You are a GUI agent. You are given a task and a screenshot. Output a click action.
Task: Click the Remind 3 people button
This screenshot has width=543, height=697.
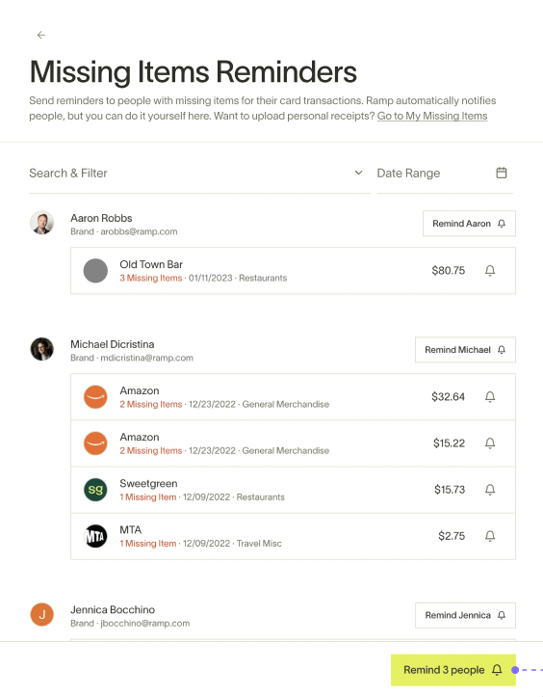pos(453,670)
